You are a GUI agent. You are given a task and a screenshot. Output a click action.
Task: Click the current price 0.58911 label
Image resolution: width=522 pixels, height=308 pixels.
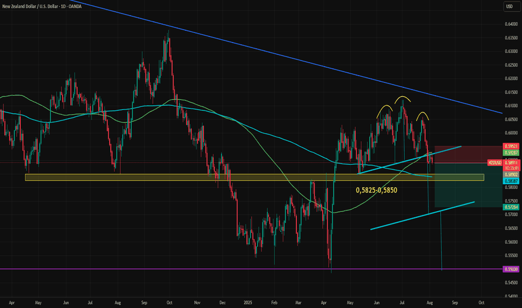(511, 163)
